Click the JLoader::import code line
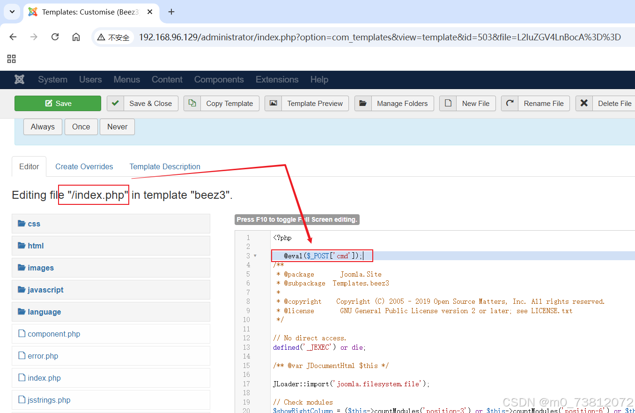The height and width of the screenshot is (413, 635). pyautogui.click(x=351, y=384)
